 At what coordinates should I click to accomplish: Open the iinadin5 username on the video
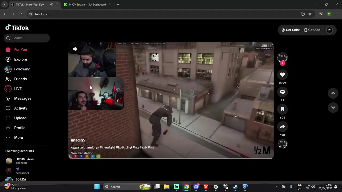pyautogui.click(x=78, y=140)
